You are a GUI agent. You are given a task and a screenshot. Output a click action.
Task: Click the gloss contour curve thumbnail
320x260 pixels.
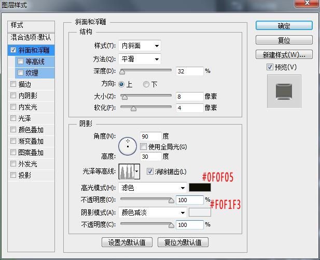[x=127, y=172]
